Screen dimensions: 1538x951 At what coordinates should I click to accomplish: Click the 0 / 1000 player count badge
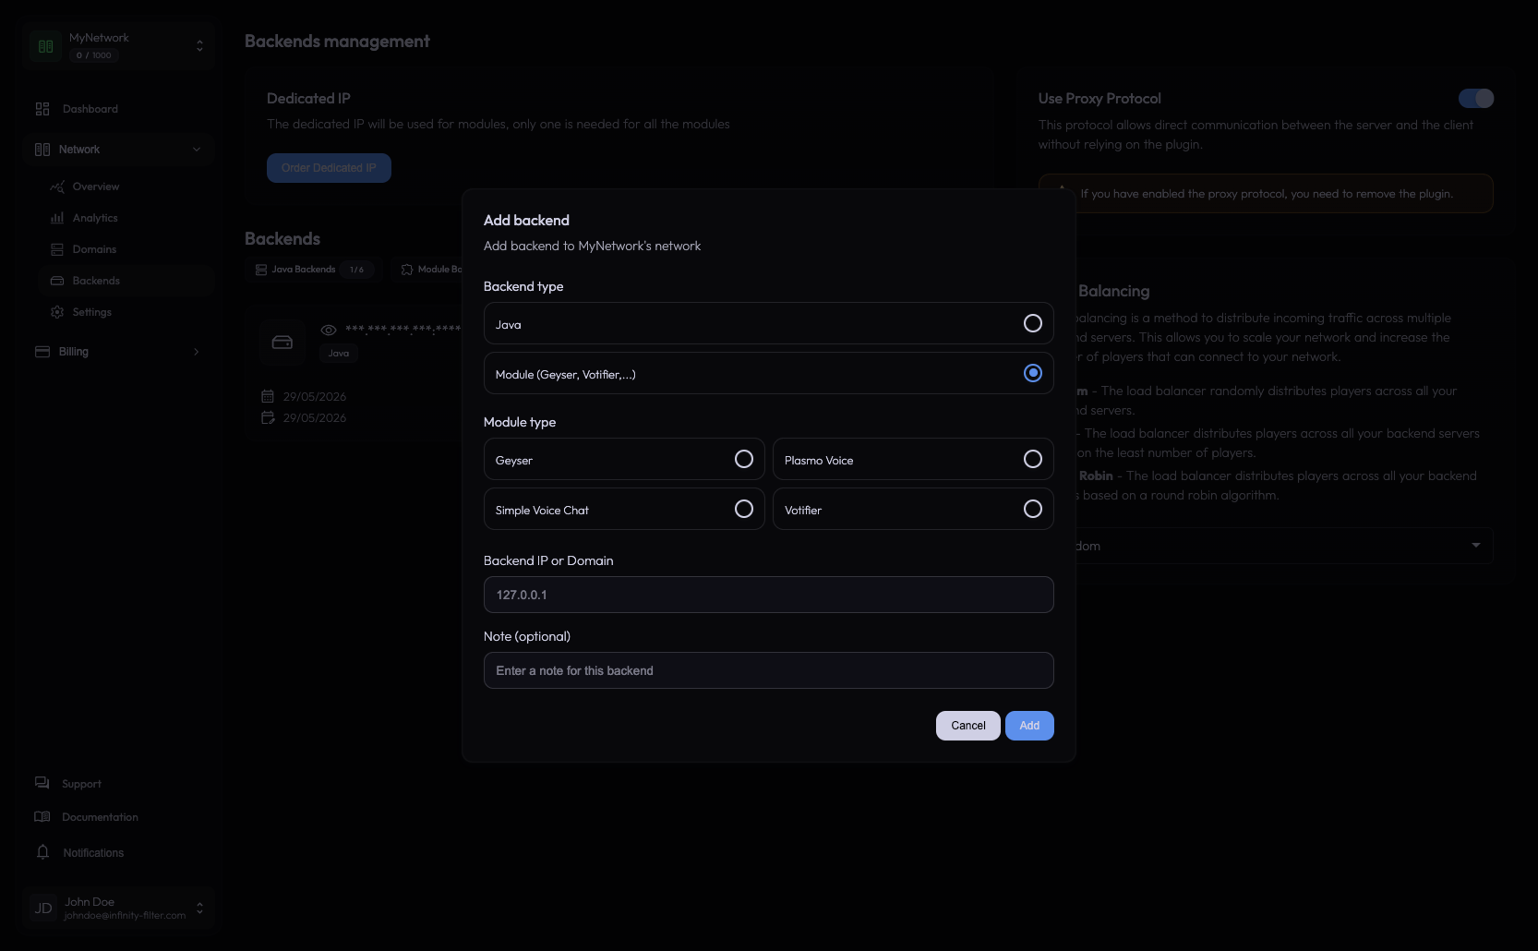(x=94, y=55)
